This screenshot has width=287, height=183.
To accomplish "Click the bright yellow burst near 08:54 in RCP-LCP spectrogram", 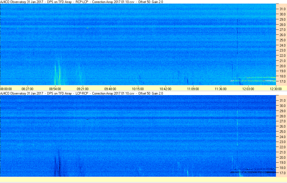I will (x=57, y=73).
